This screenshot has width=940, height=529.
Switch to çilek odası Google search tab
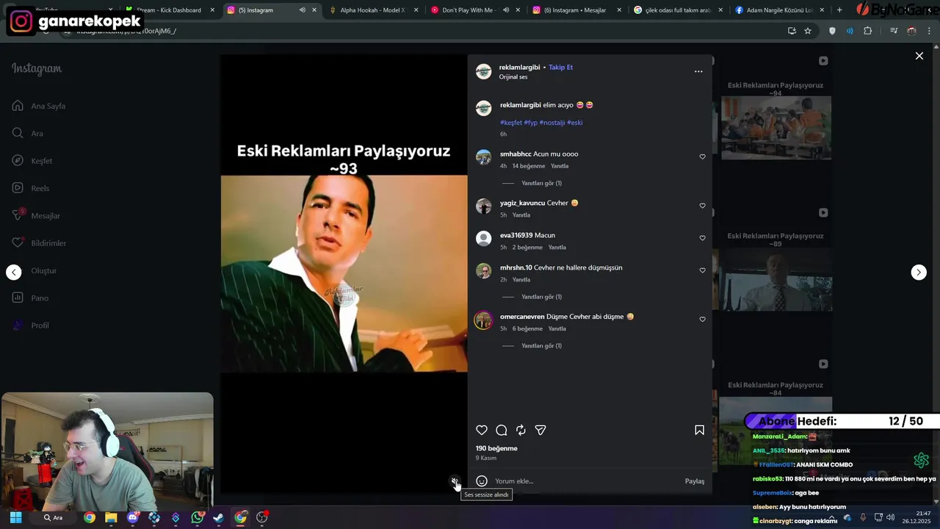point(676,10)
